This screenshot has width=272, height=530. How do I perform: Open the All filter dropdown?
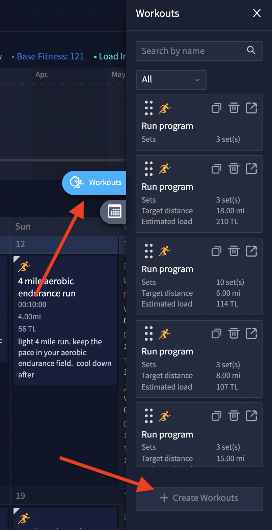click(171, 80)
